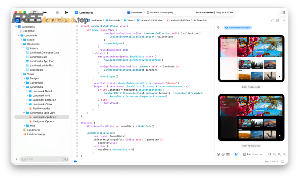
Task: Collapse the Landmarks Split View folder
Action: point(24,113)
